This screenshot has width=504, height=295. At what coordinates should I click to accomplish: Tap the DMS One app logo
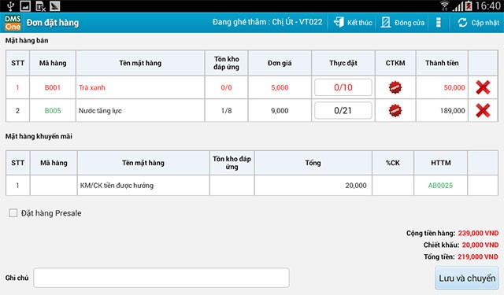tap(13, 23)
